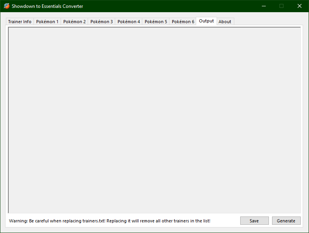The height and width of the screenshot is (233, 309).
Task: Open the About tab
Action: tap(225, 22)
